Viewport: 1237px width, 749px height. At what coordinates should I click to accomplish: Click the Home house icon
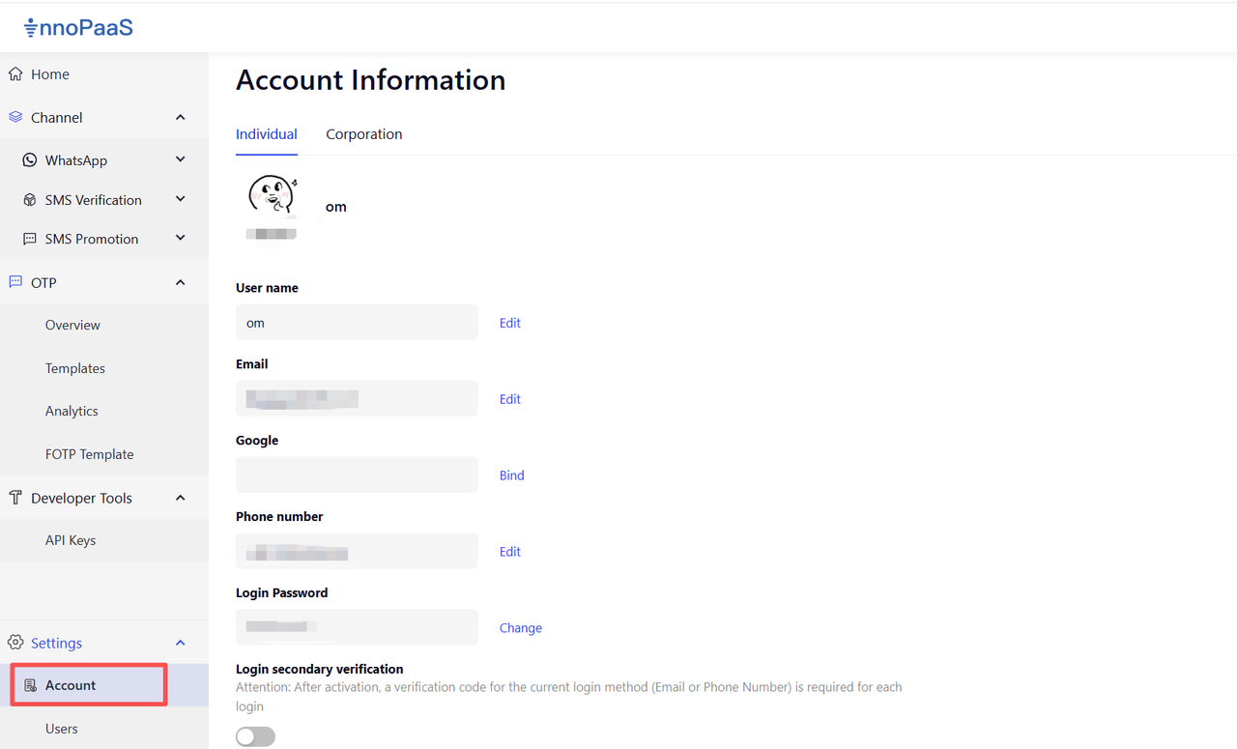pos(15,74)
